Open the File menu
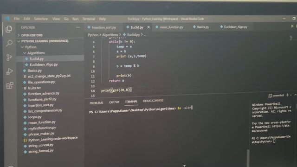 [x=17, y=19]
